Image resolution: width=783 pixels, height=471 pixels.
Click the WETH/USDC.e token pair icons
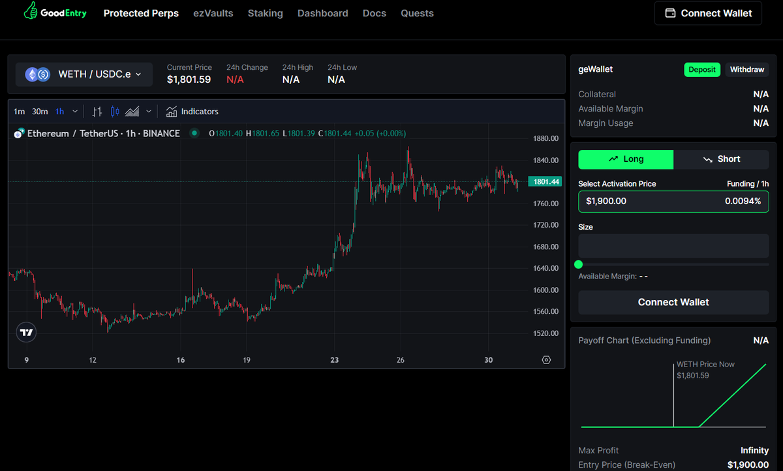(37, 74)
